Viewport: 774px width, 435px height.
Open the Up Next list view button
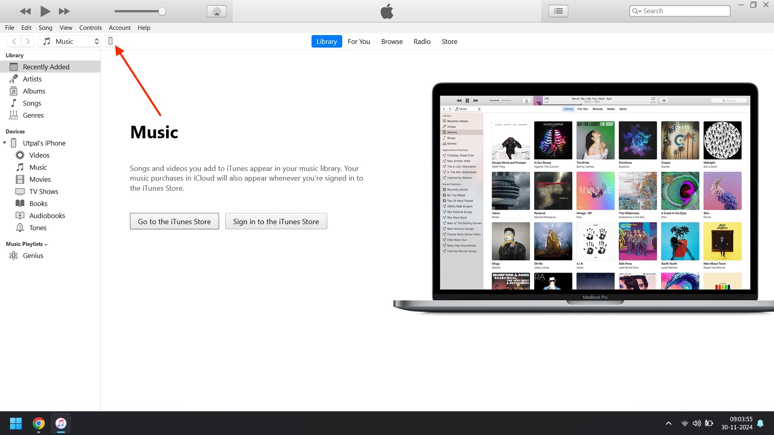click(x=559, y=11)
